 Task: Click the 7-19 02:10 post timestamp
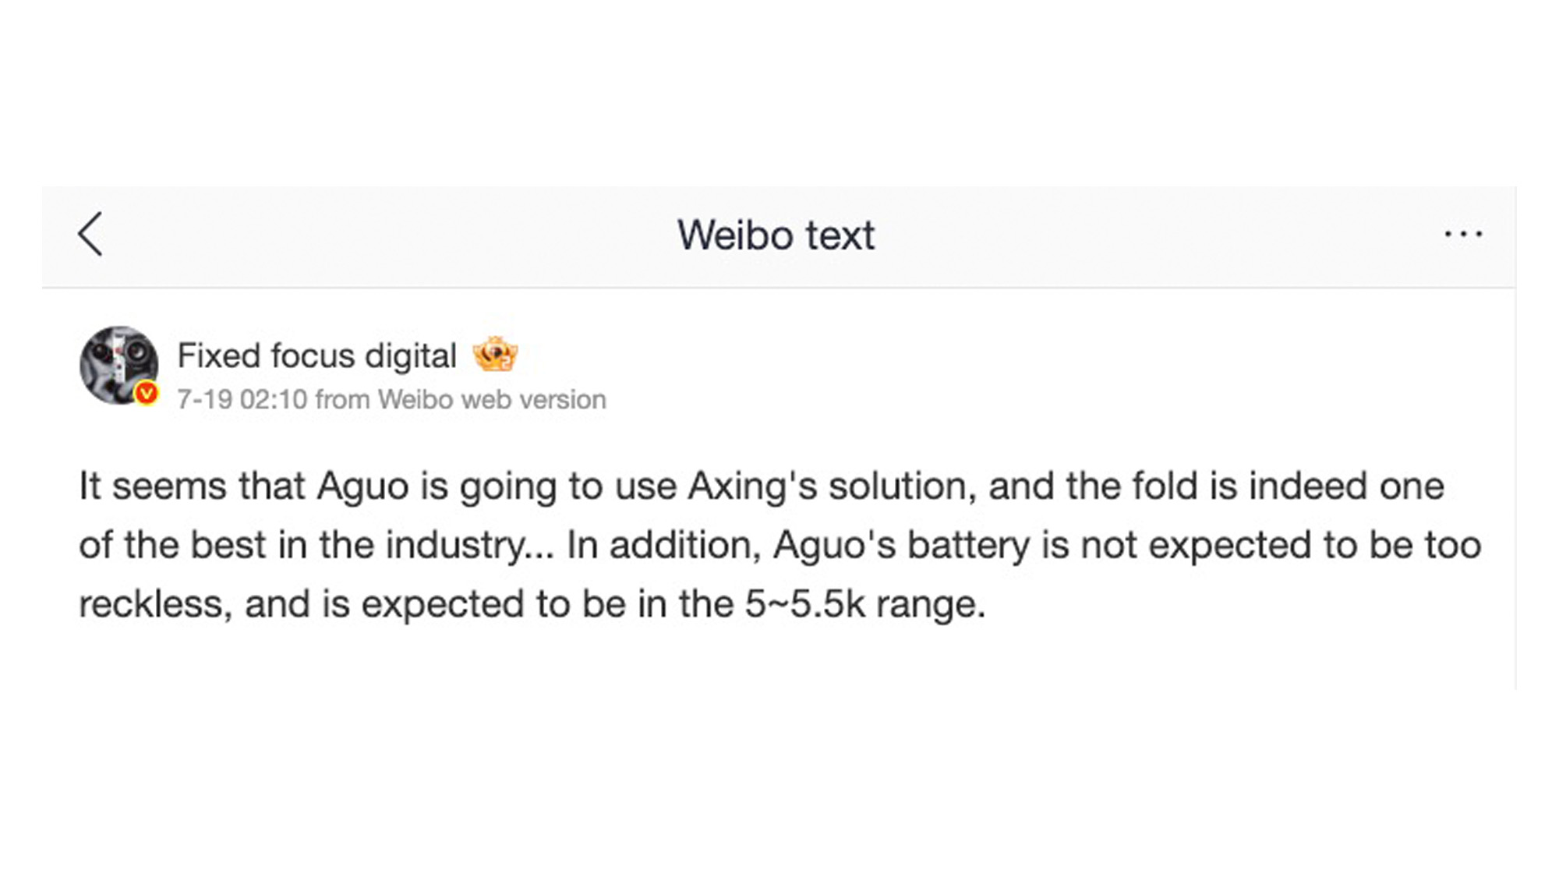tap(242, 400)
